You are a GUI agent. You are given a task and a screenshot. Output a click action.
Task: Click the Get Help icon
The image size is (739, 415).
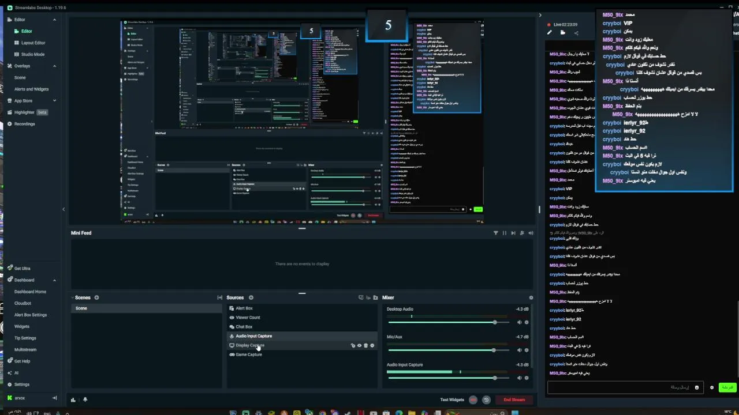click(10, 361)
